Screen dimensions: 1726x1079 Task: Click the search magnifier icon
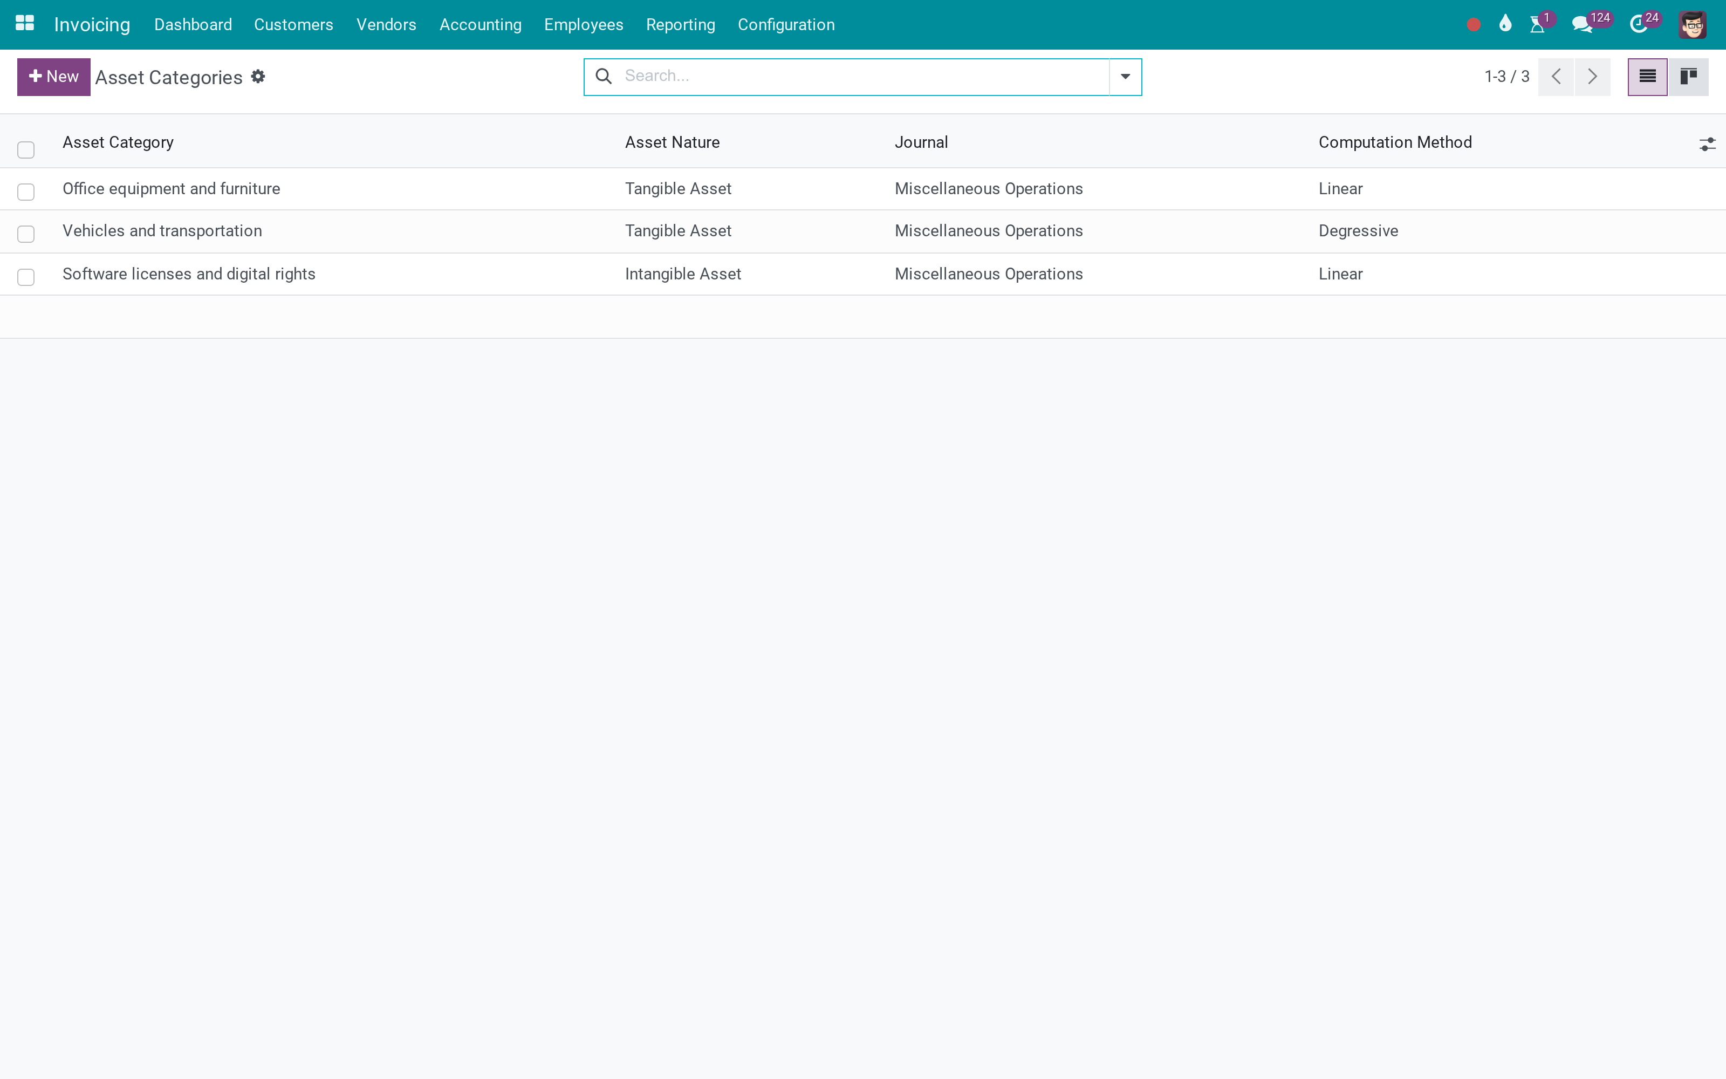click(x=604, y=76)
